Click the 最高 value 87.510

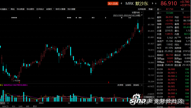[x=187, y=24]
